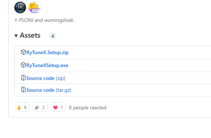Click the Assets heading text
The height and width of the screenshot is (138, 211).
point(30,35)
